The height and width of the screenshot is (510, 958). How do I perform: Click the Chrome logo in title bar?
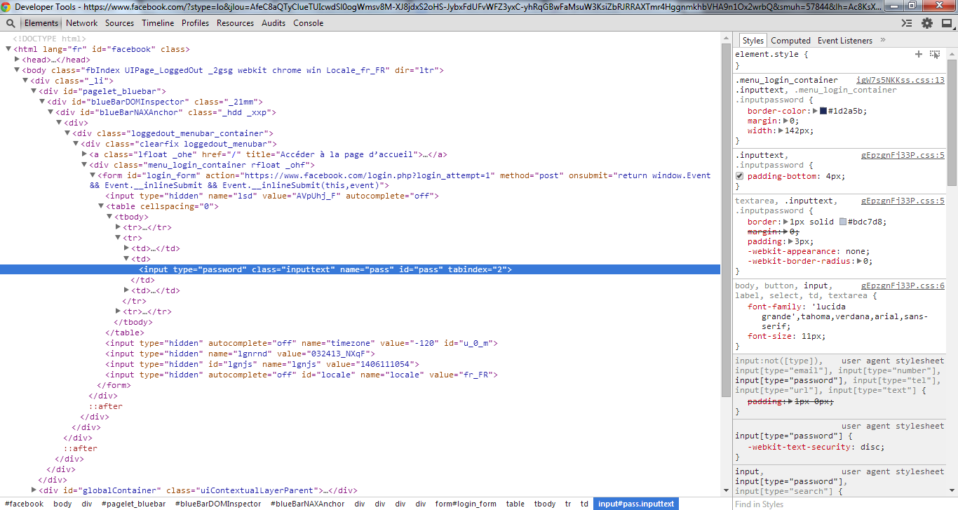(6, 6)
